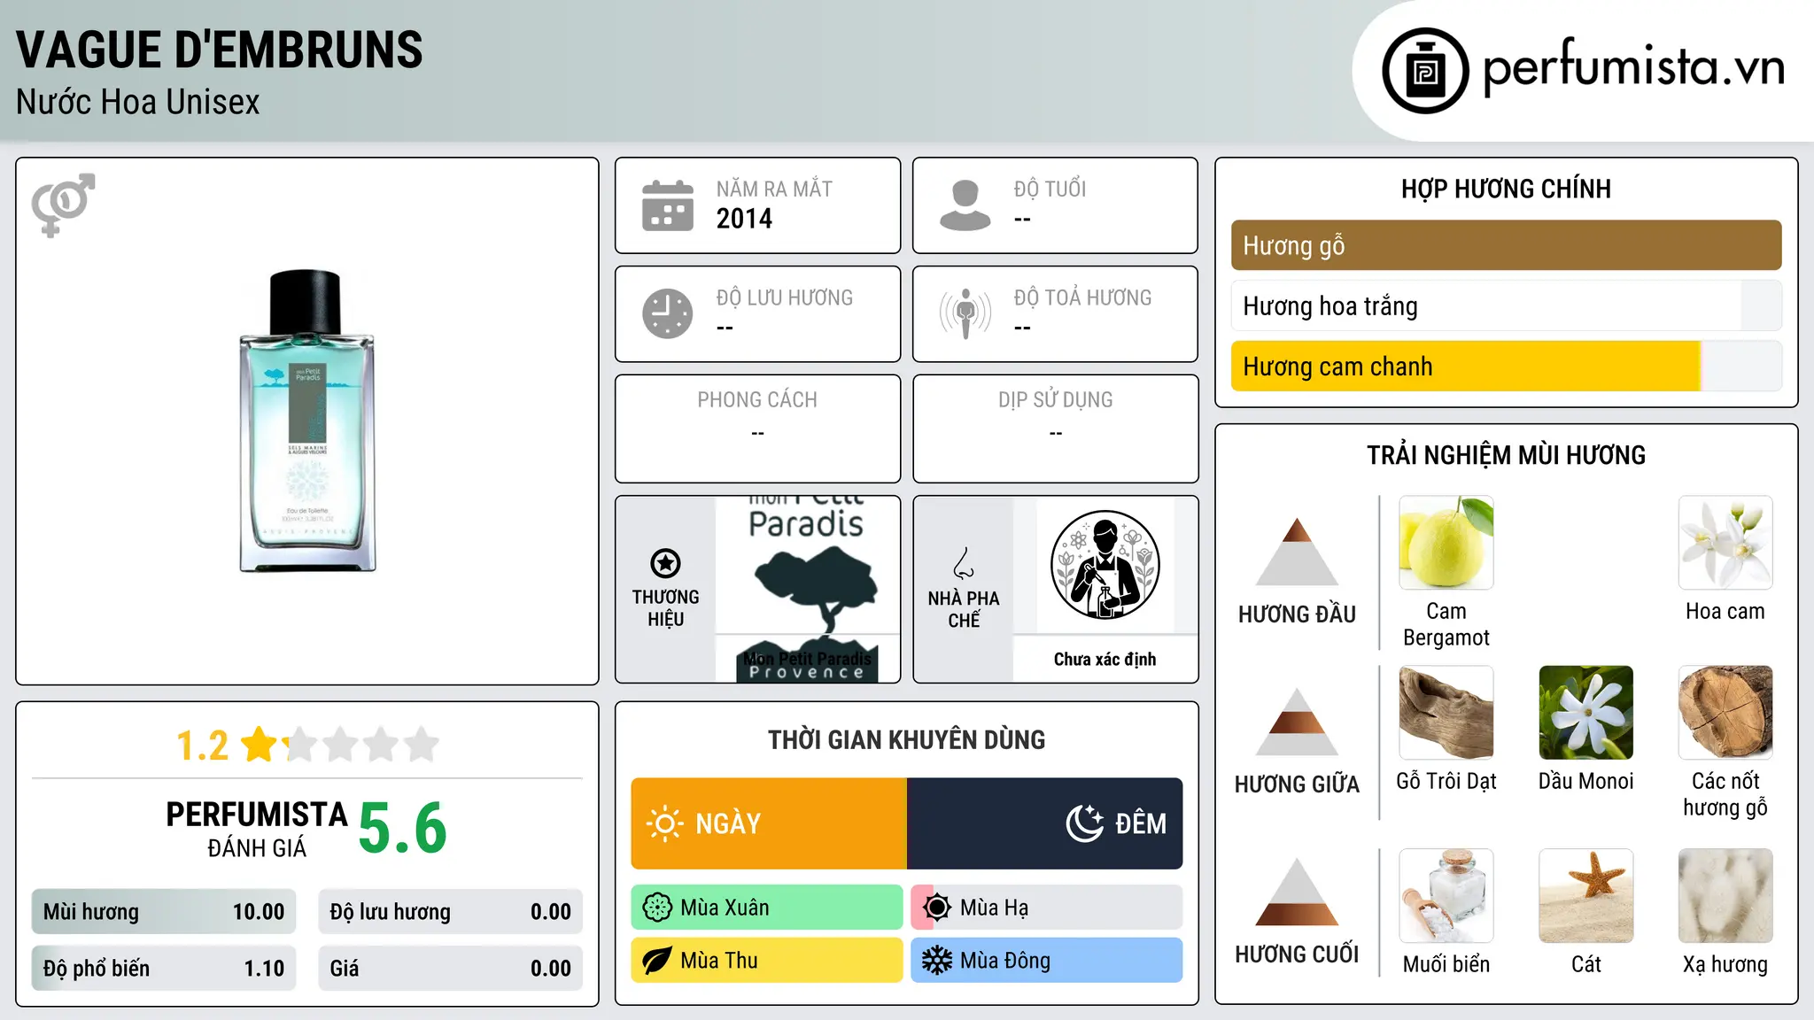Click the Mon Petit Paradis brand logo image
Screen dimensions: 1814x1020
click(x=807, y=589)
